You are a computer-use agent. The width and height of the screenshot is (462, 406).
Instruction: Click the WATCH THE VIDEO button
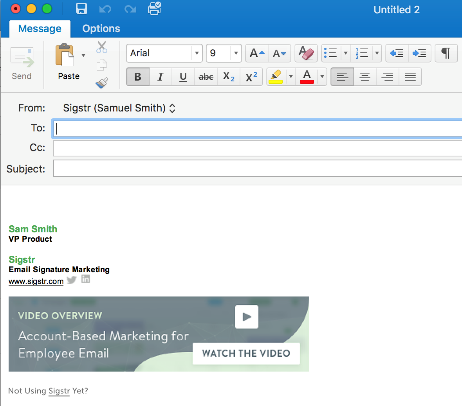[x=246, y=353]
